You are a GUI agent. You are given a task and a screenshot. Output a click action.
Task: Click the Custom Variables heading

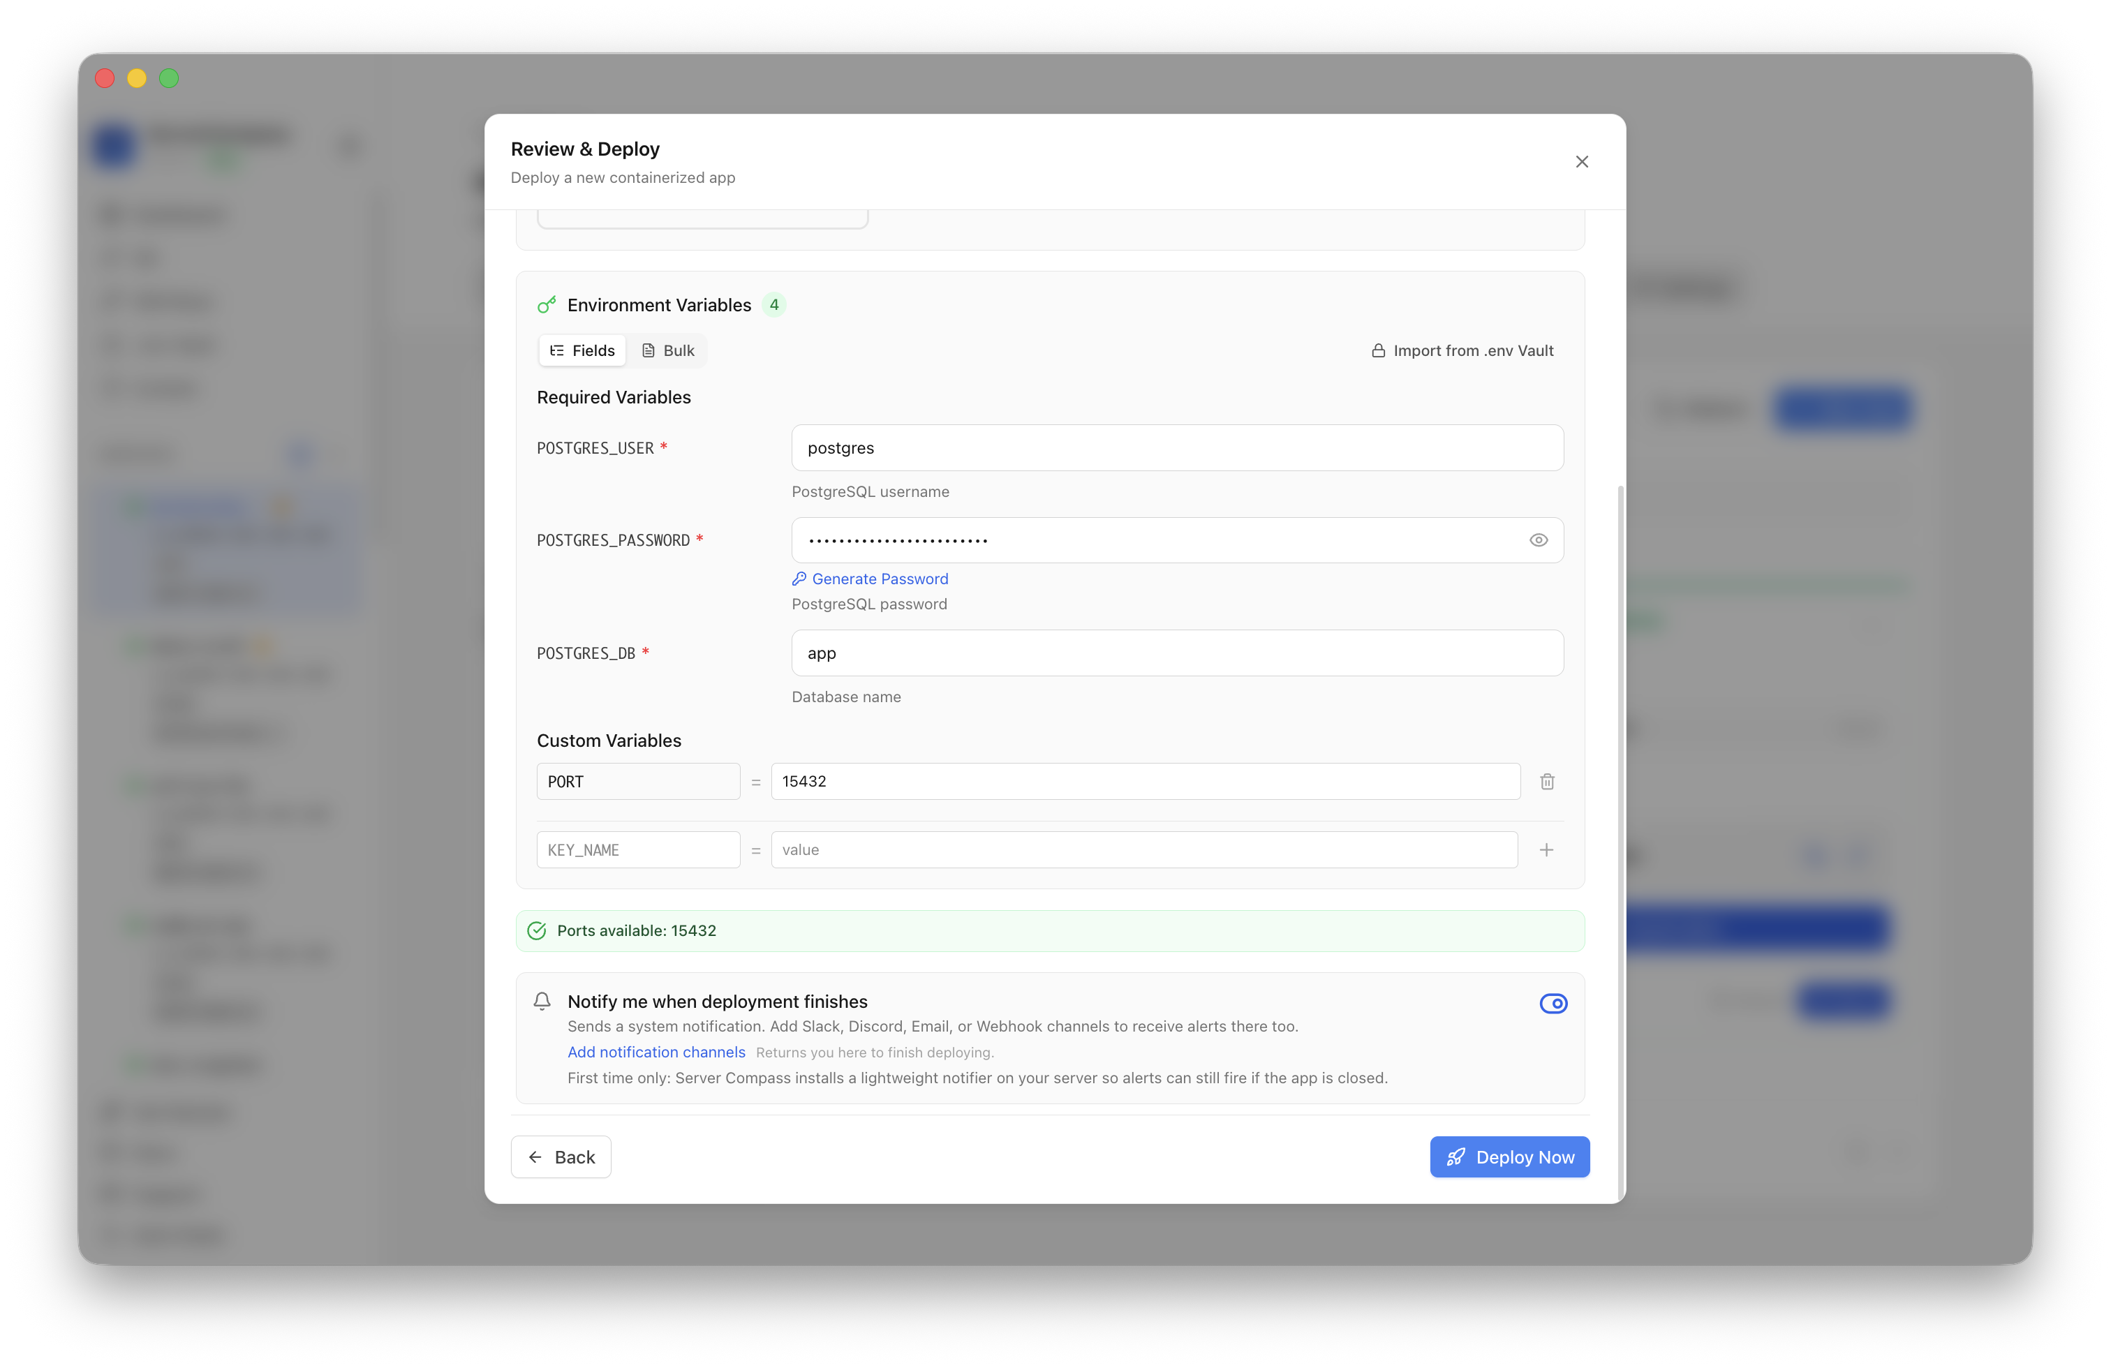[x=609, y=741]
